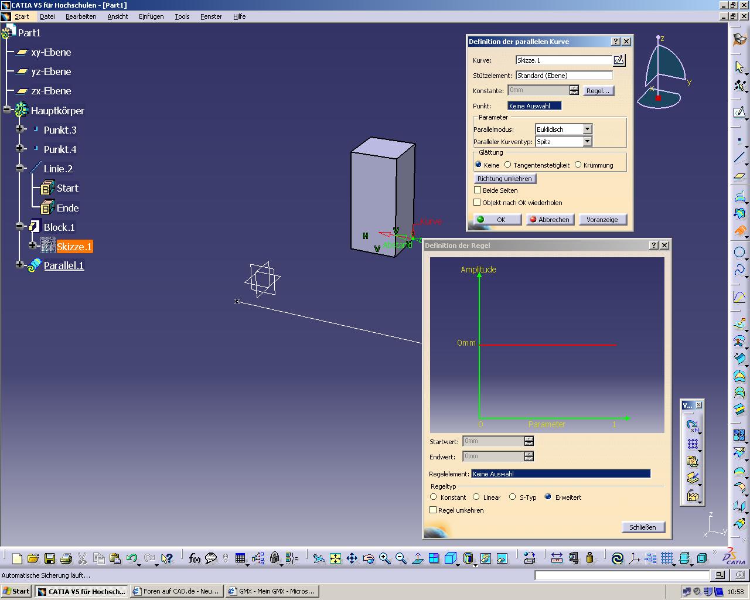Click the Rotate view icon
Viewport: 750px width, 600px height.
click(368, 558)
